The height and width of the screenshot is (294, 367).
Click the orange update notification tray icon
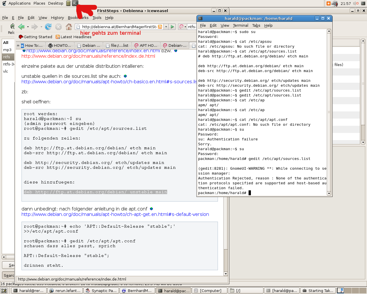coord(329,3)
